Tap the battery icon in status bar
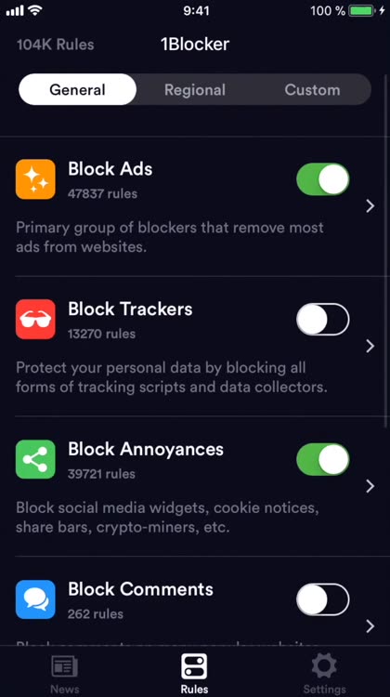This screenshot has width=390, height=697. click(361, 11)
